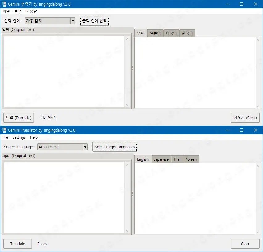Switch to the 한국어 tab
This screenshot has height=252, width=263.
tap(187, 33)
